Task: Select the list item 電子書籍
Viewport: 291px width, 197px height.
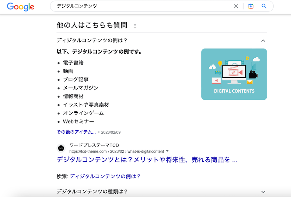Action: pyautogui.click(x=73, y=63)
